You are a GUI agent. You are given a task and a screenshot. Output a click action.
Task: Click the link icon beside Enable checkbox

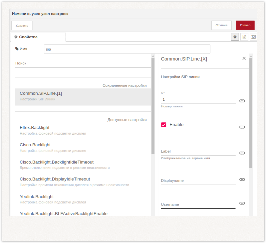coord(242,127)
